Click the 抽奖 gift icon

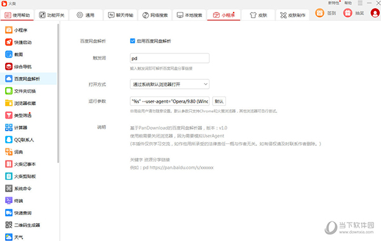coord(348,13)
